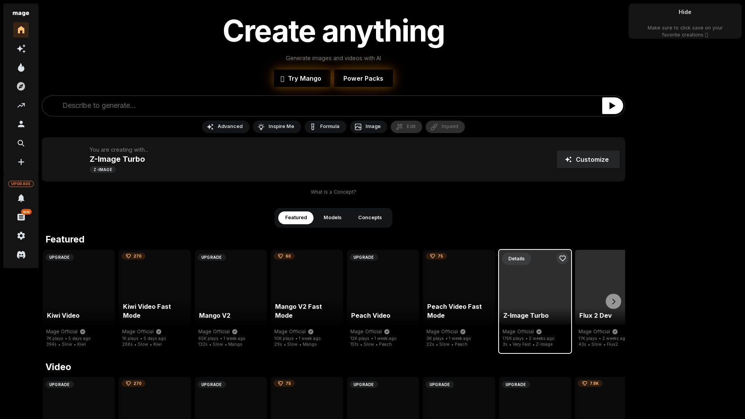Click the sidebar search magnifier icon
This screenshot has height=419, width=745.
(21, 143)
